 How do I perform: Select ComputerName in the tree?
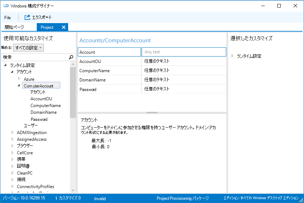(46, 106)
